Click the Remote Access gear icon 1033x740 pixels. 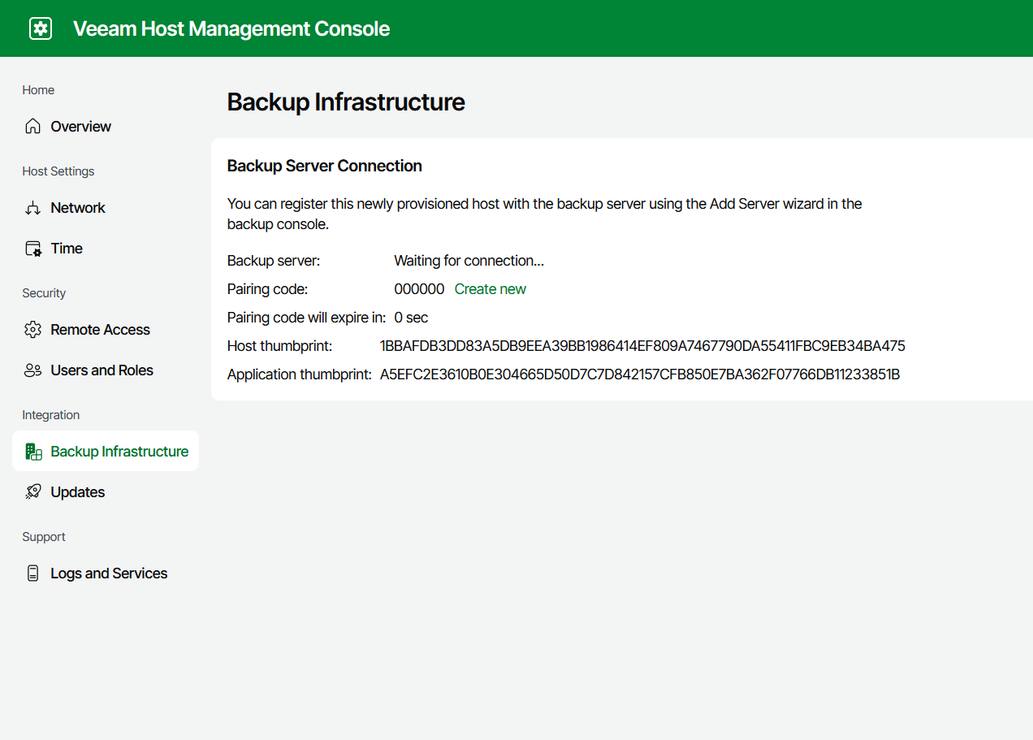coord(32,330)
